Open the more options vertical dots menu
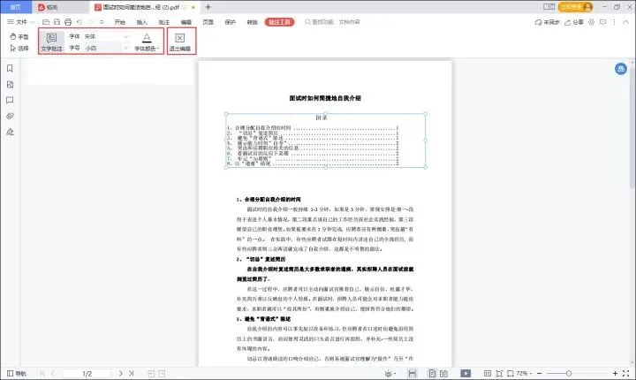Viewport: 636px width, 380px height. (x=614, y=22)
